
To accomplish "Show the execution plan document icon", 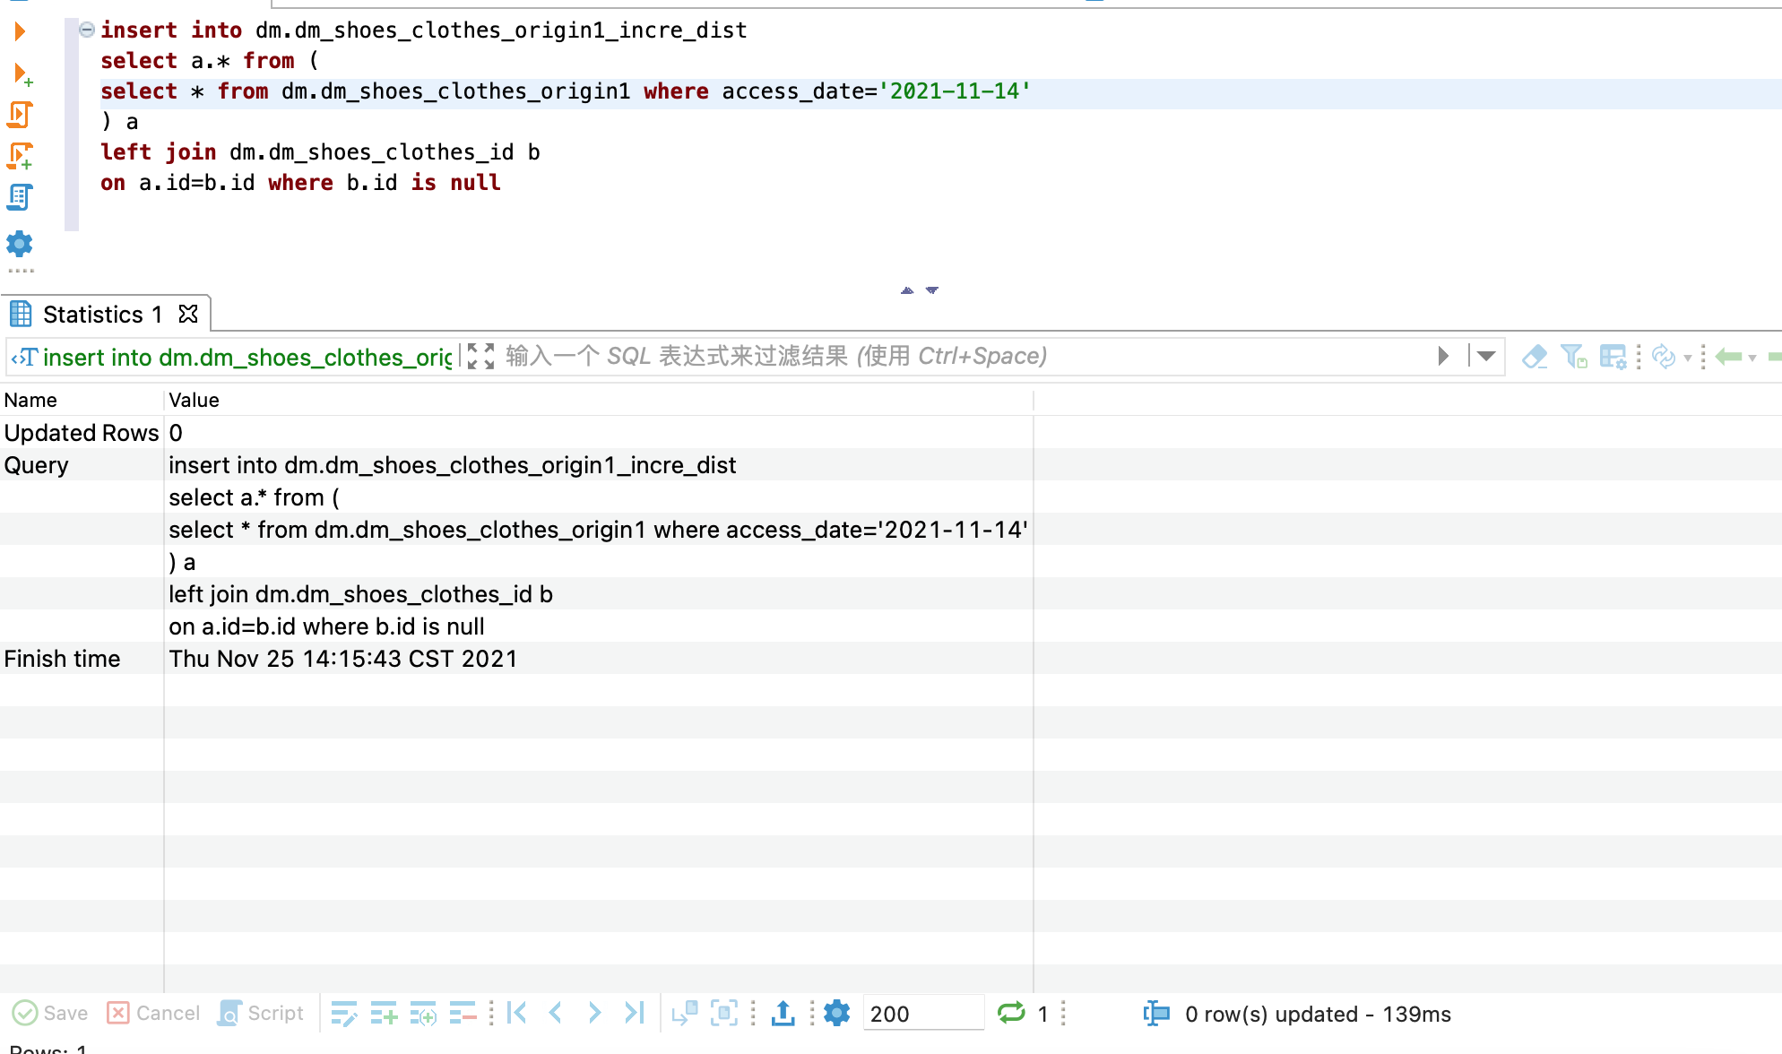I will (20, 197).
